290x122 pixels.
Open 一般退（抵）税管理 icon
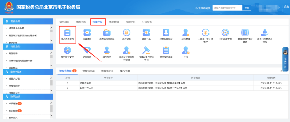click(x=205, y=32)
